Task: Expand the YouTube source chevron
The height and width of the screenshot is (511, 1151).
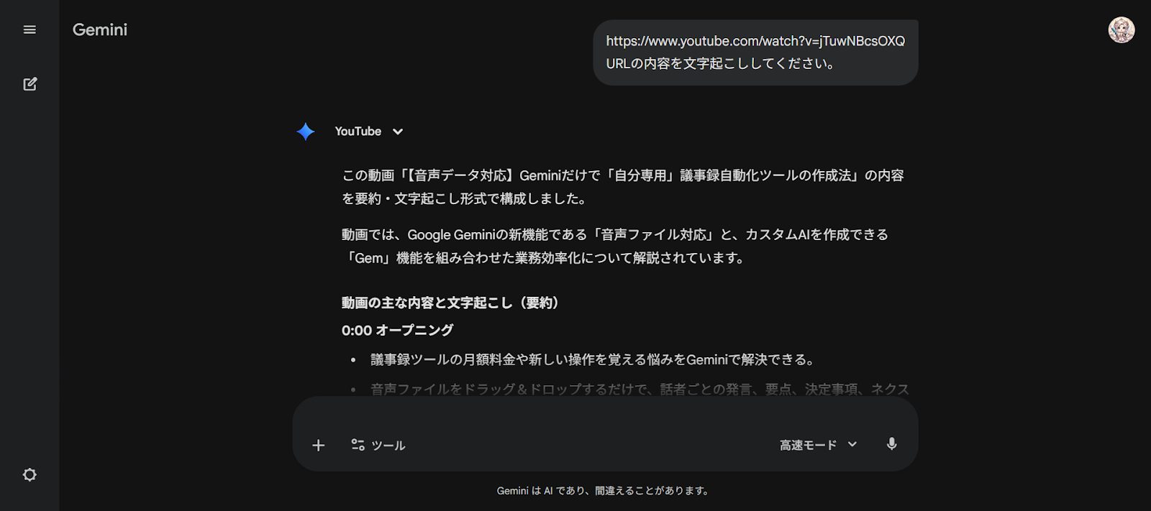Action: [x=398, y=132]
